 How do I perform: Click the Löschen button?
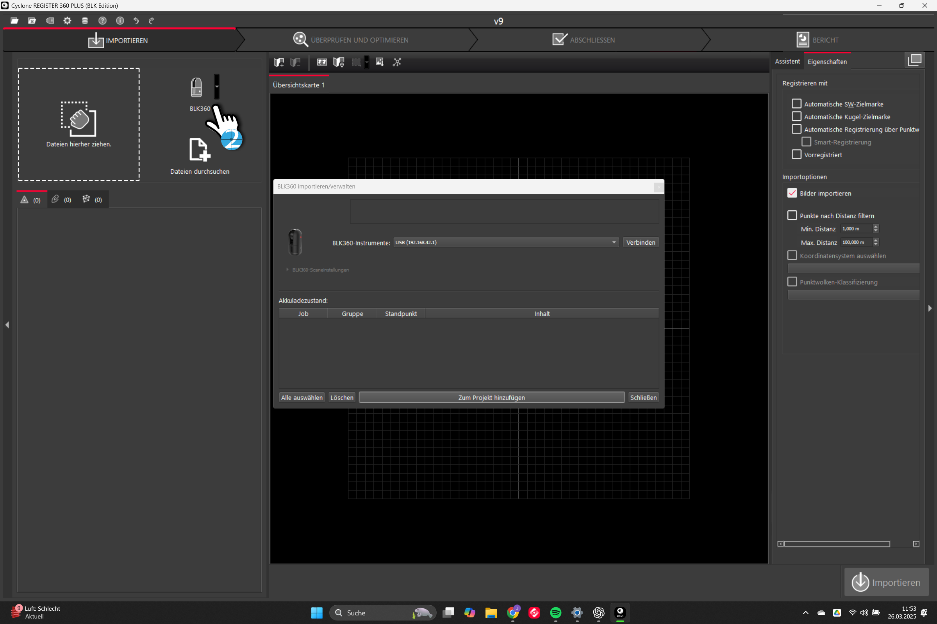(x=342, y=398)
